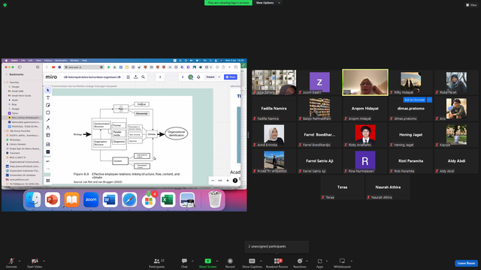This screenshot has width=481, height=270.
Task: Open Safari's File menu in shared screen
Action: tap(23, 61)
